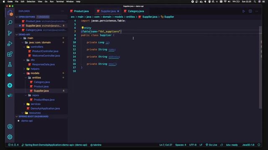Click the unsaved dot on Supplier.java tab
Image resolution: width=268 pixels, height=150 pixels.
(x=118, y=11)
